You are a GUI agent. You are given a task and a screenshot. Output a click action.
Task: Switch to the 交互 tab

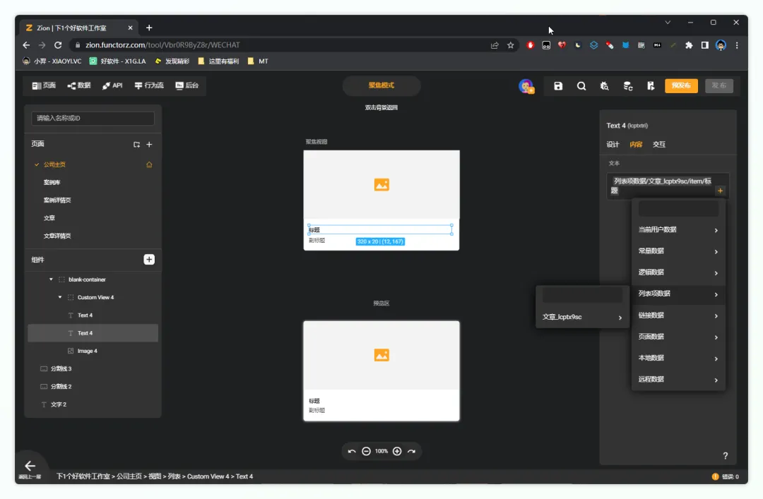coord(659,145)
